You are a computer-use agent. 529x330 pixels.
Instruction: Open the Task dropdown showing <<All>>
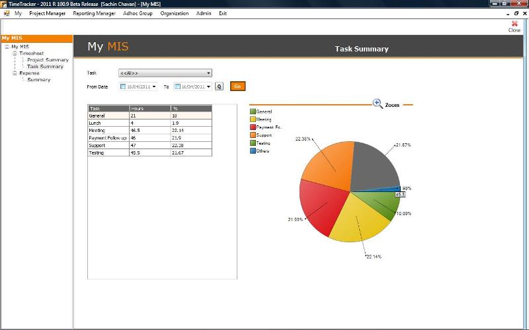(x=165, y=73)
